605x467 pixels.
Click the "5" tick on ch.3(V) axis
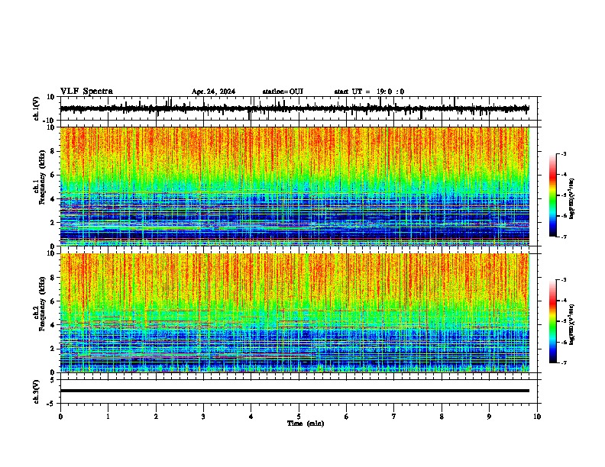[53, 379]
